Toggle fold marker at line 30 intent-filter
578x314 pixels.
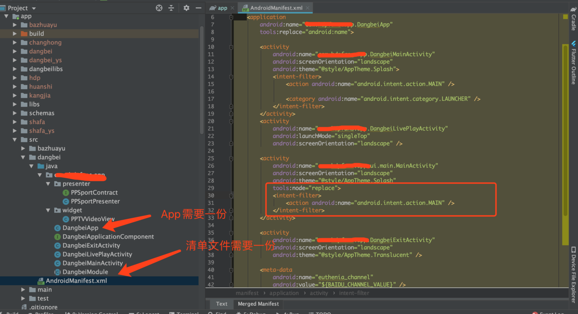tap(231, 195)
